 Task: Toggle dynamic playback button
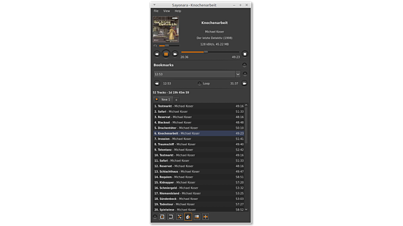tap(188, 217)
